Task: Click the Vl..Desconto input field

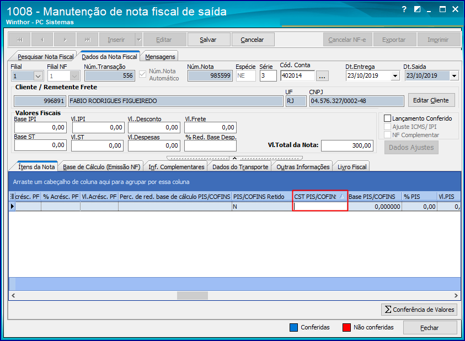Action: [x=154, y=127]
